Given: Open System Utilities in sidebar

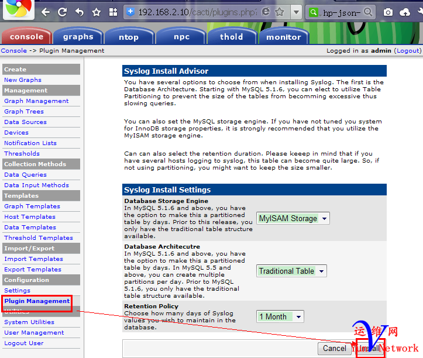Looking at the screenshot, I should [x=29, y=322].
